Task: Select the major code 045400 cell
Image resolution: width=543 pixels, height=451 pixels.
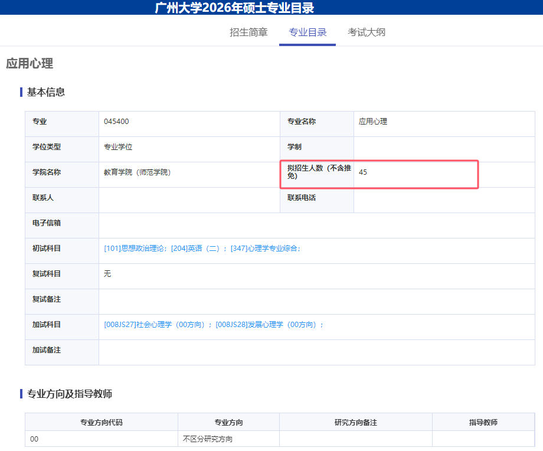Action: tap(116, 122)
